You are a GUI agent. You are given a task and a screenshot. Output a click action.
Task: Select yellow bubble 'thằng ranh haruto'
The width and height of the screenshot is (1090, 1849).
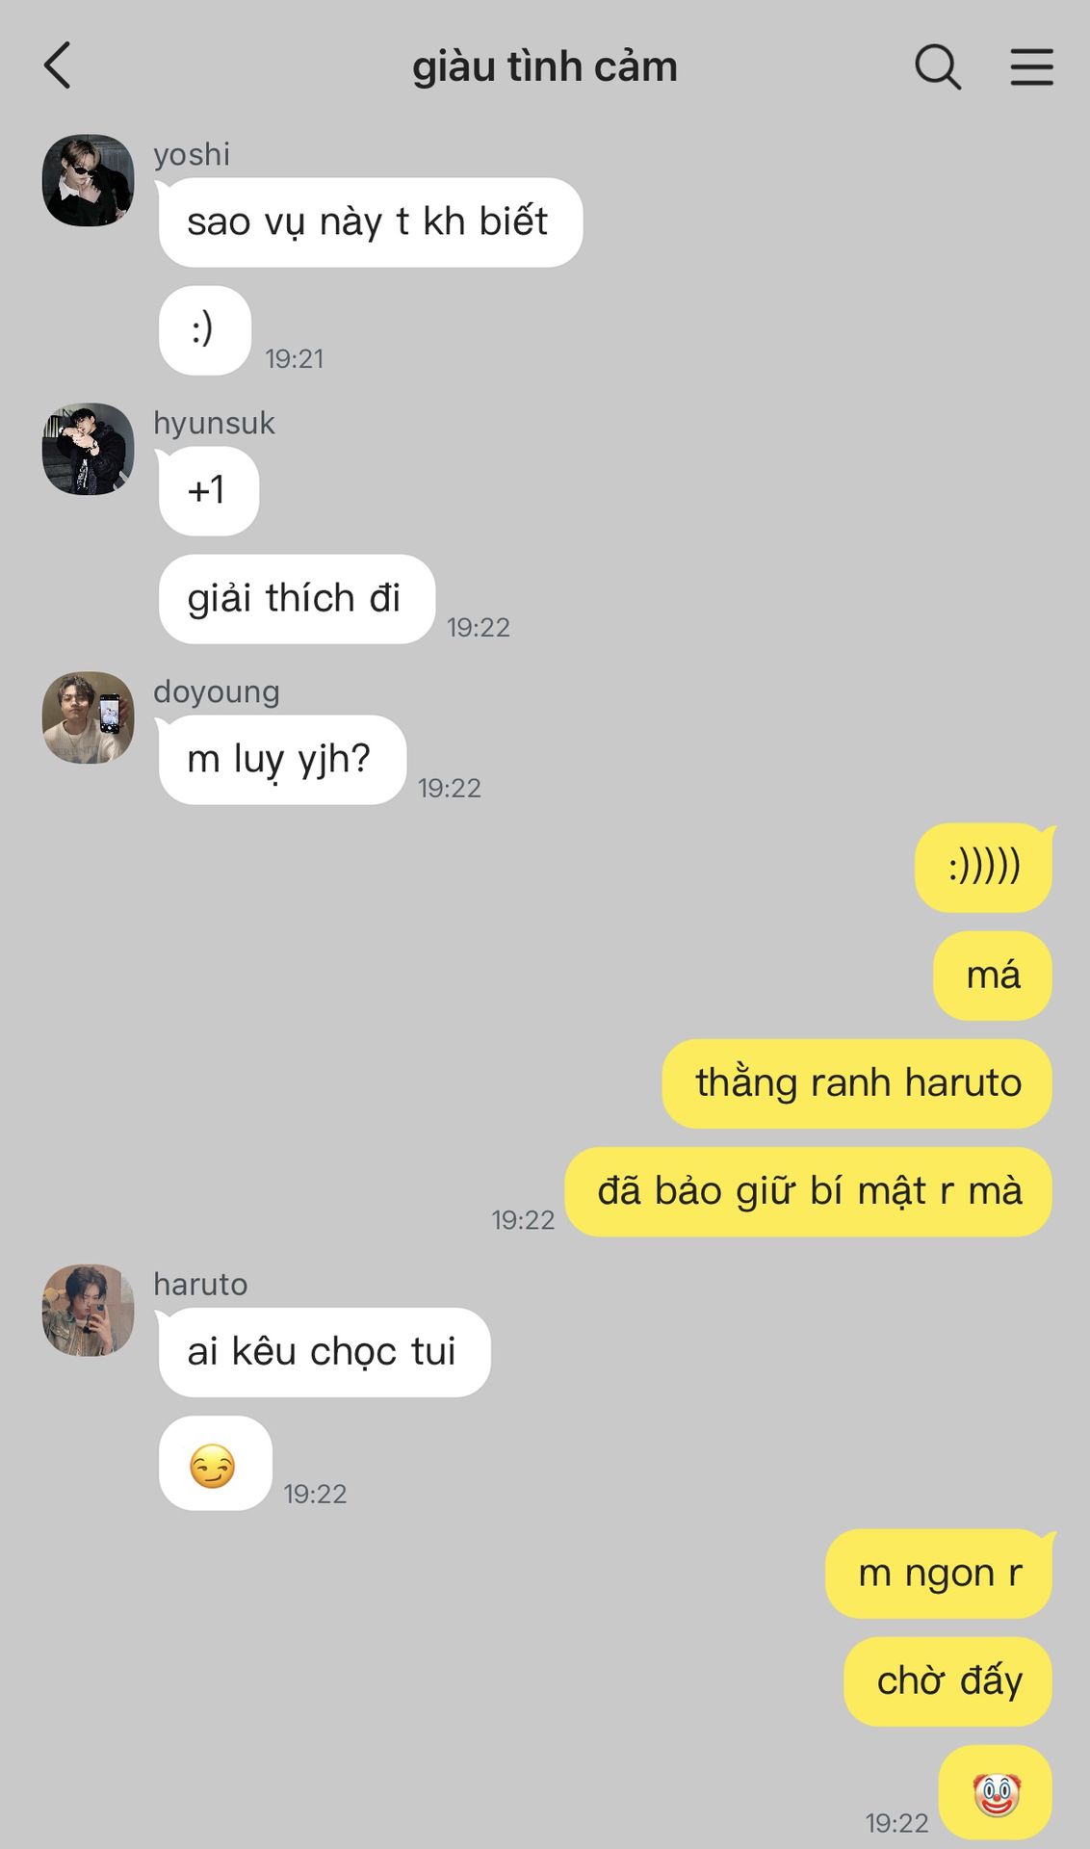[x=857, y=1083]
